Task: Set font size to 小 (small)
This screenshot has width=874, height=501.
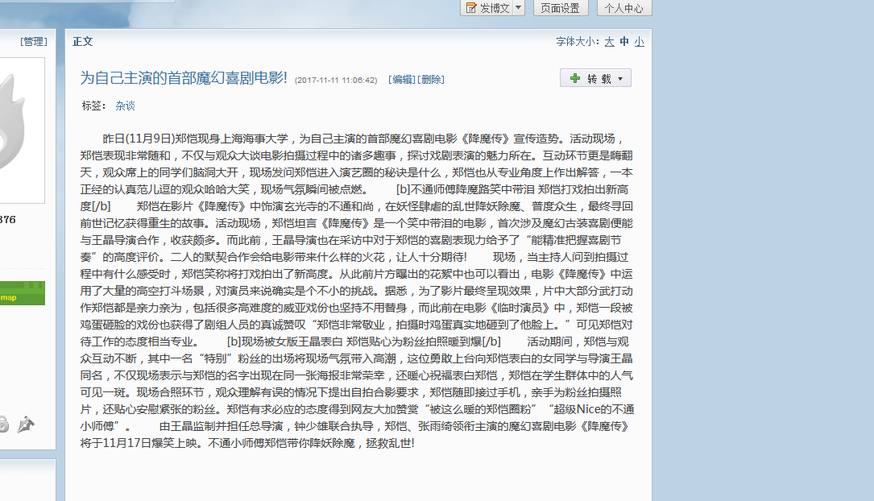Action: tap(639, 42)
